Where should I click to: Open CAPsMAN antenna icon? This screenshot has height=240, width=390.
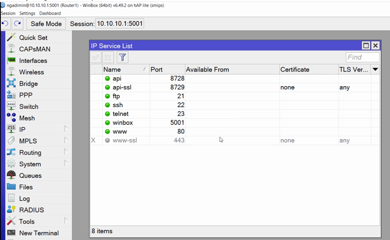pos(11,49)
